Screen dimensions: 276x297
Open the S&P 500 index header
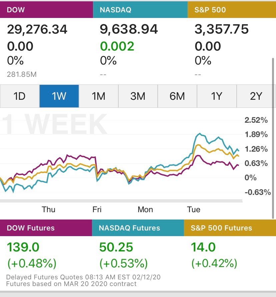pos(232,10)
